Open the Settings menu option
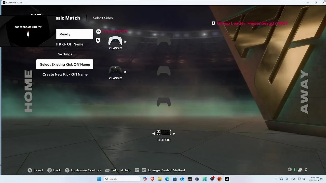Viewport: 326px width, 183px height. click(x=65, y=54)
